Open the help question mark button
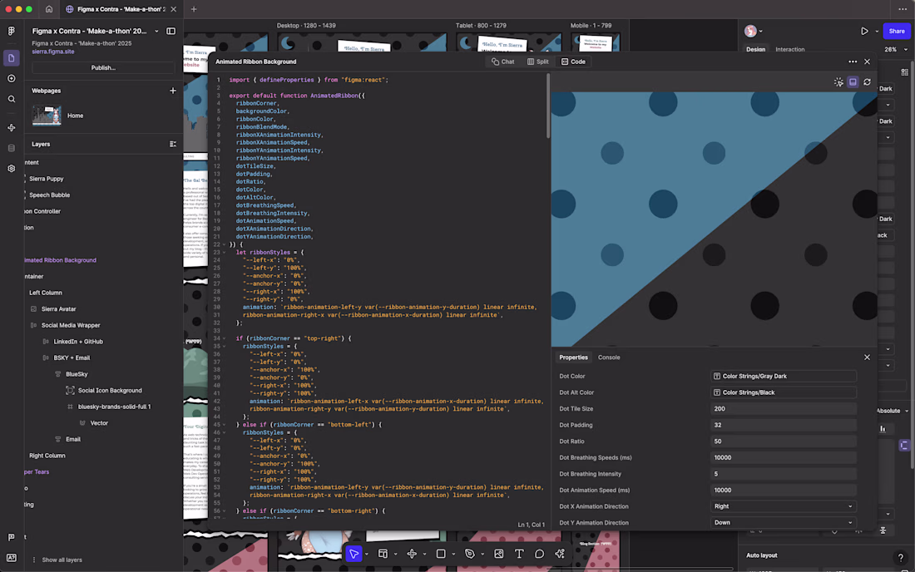Screen dimensions: 915x572 coord(900,557)
